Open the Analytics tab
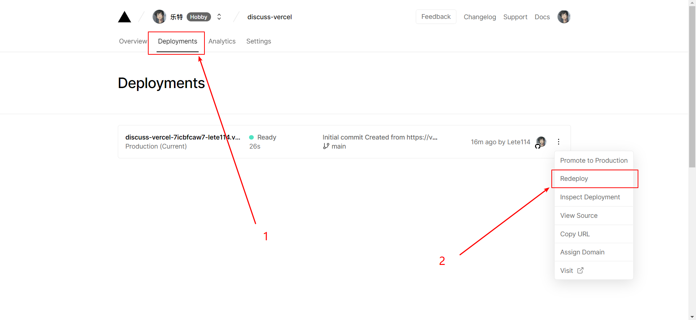The width and height of the screenshot is (696, 320). coord(222,41)
